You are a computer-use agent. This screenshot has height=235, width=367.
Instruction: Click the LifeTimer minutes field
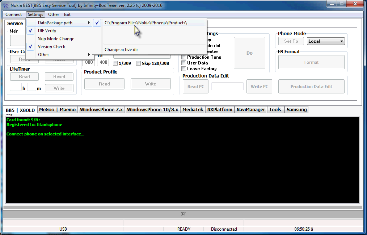(x=31, y=87)
